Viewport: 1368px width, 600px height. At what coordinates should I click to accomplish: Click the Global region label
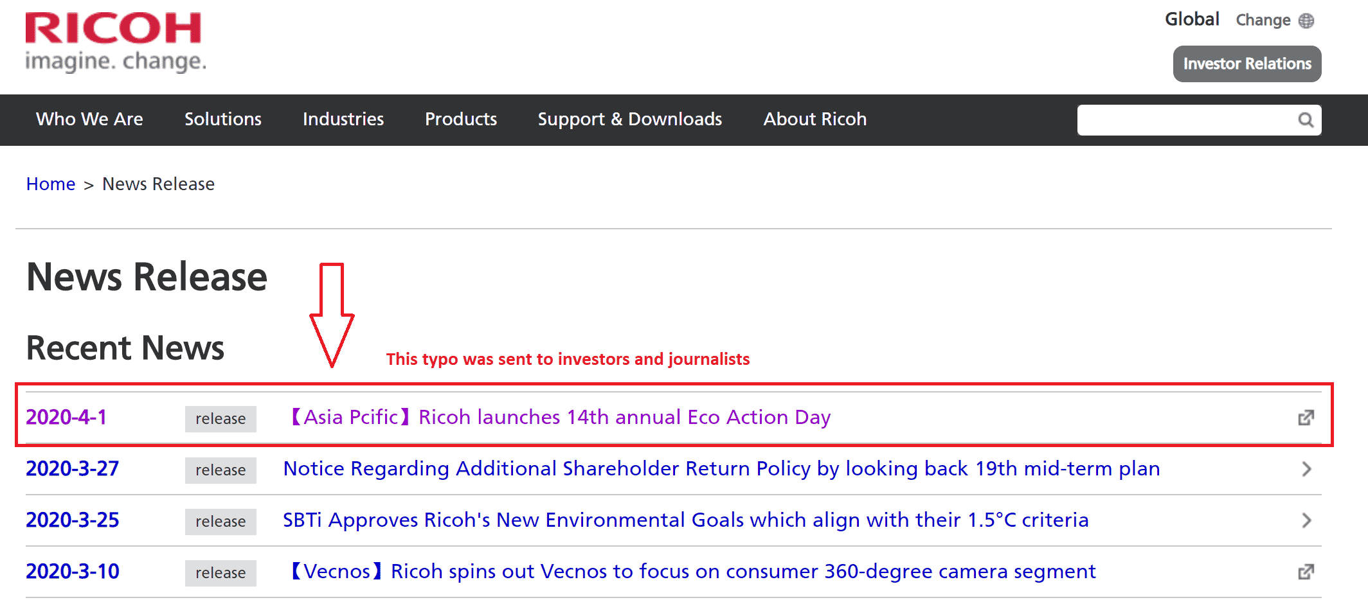(1192, 20)
